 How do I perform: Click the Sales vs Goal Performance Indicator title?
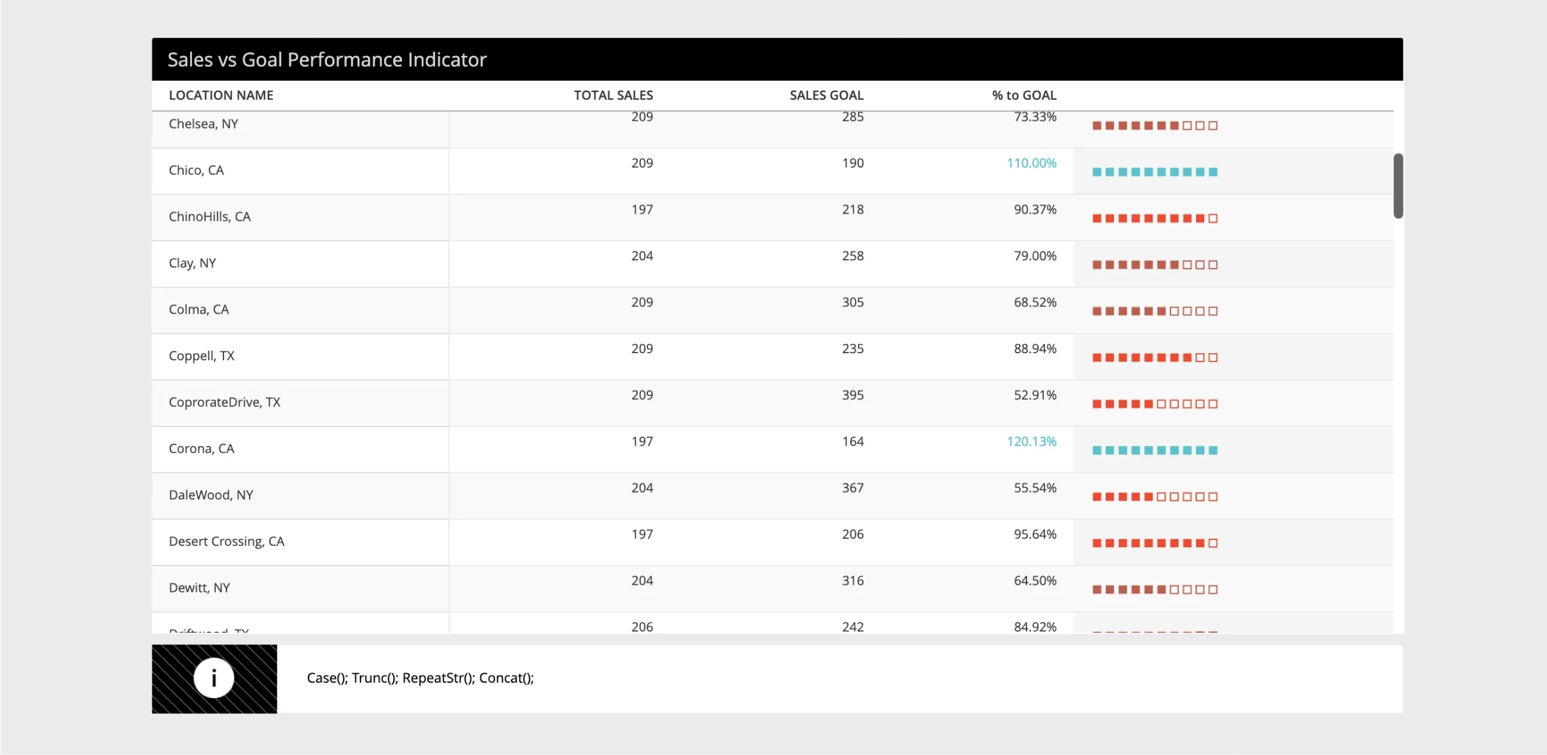[326, 59]
